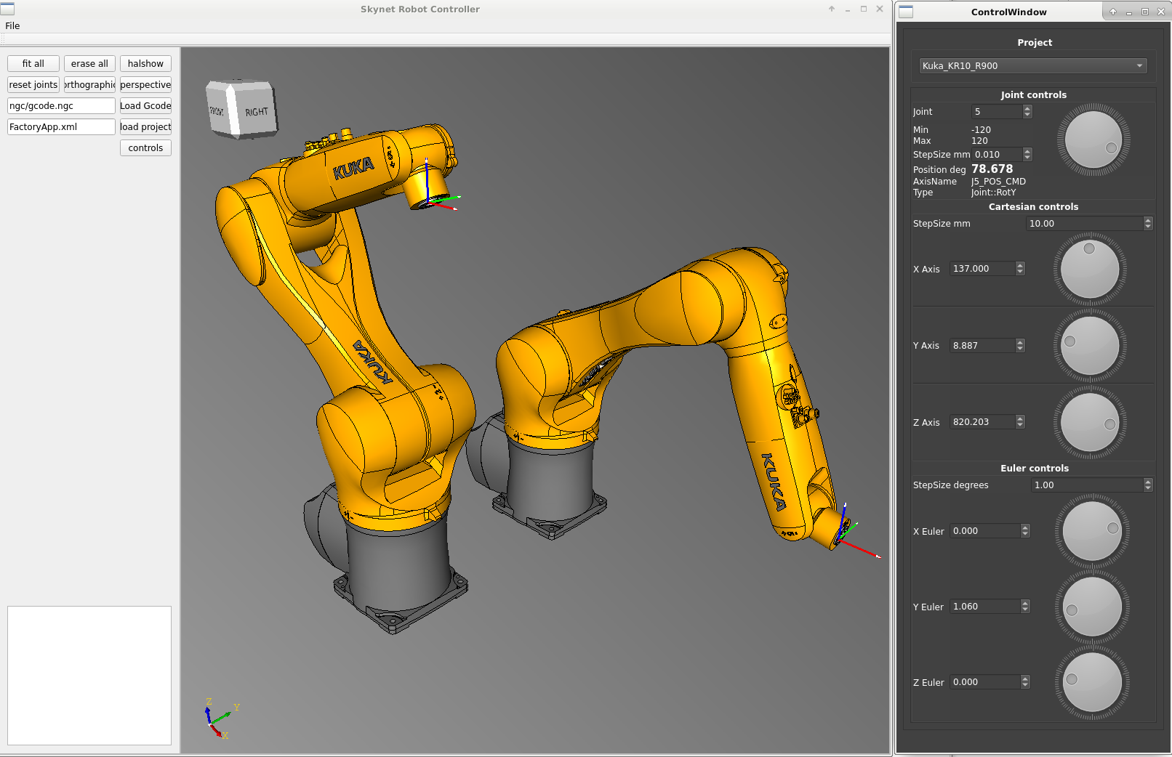Click the load project button
This screenshot has width=1172, height=757.
pyautogui.click(x=145, y=127)
